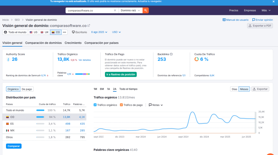Viewport: 278px width, 155px height.
Task: Clear the domain search field with X
Action: [115, 11]
